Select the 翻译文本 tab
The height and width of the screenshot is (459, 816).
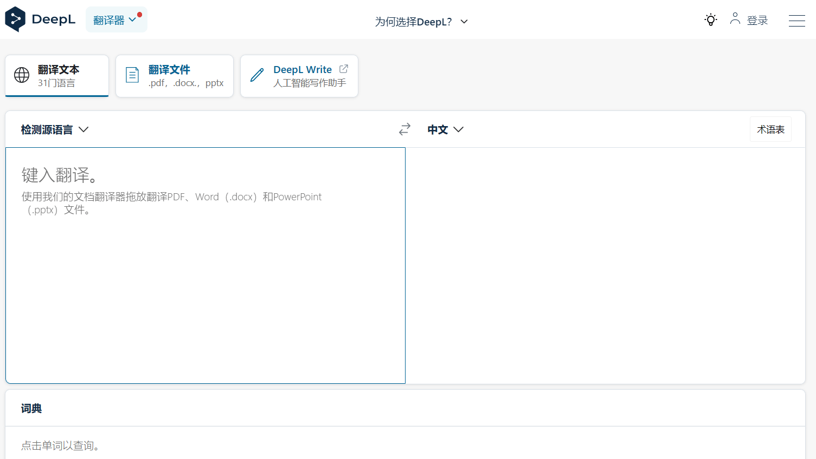(57, 76)
